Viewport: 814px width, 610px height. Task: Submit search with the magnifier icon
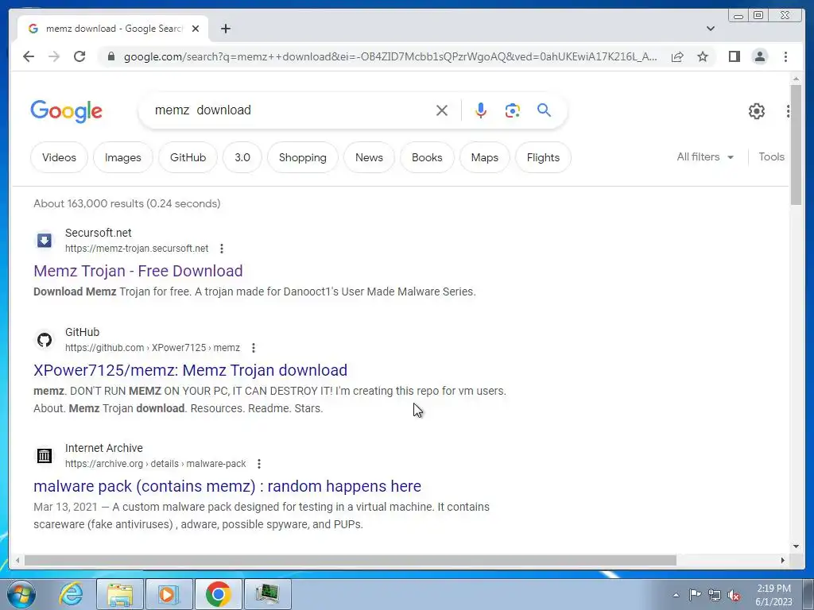[x=544, y=110]
